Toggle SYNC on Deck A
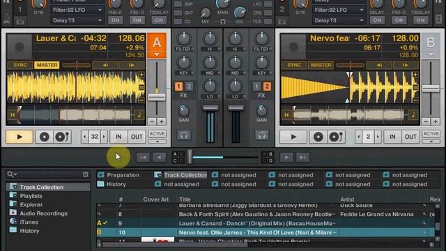This screenshot has width=446, height=251. coord(20,65)
